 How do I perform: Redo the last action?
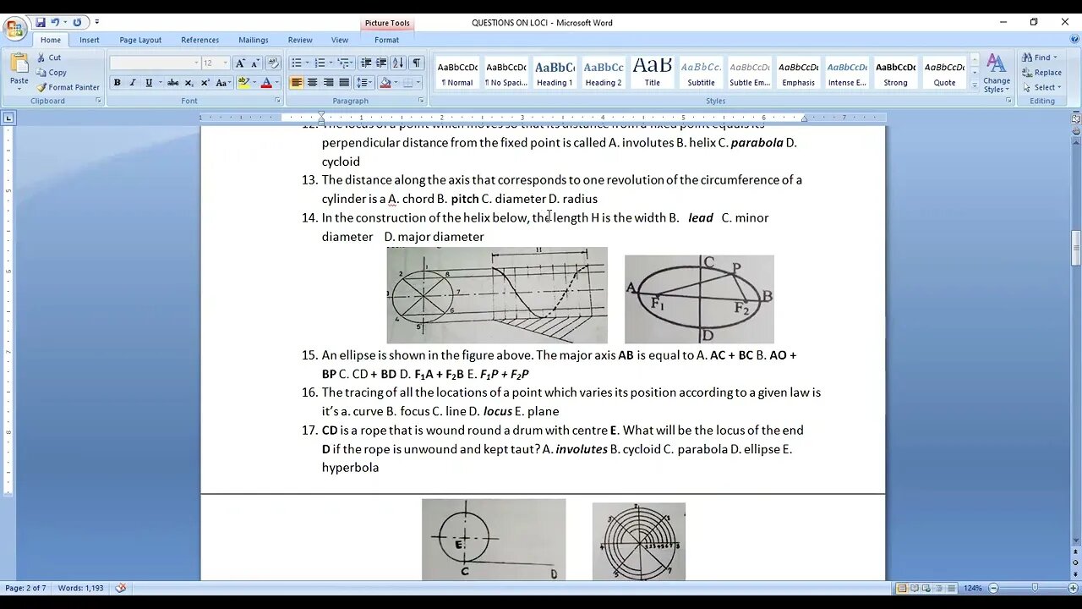pyautogui.click(x=77, y=22)
